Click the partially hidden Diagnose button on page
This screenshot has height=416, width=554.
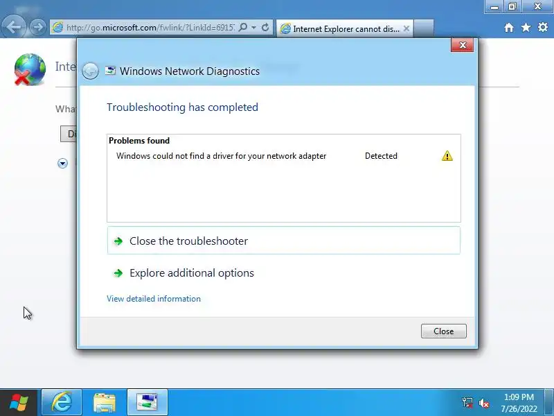69,134
